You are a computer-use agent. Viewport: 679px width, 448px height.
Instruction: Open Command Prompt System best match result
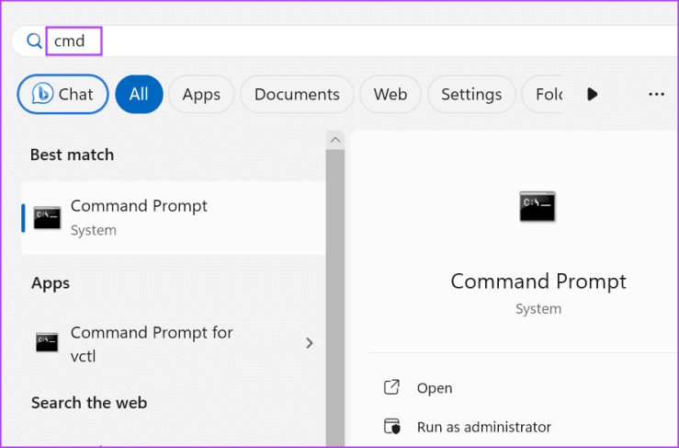173,217
